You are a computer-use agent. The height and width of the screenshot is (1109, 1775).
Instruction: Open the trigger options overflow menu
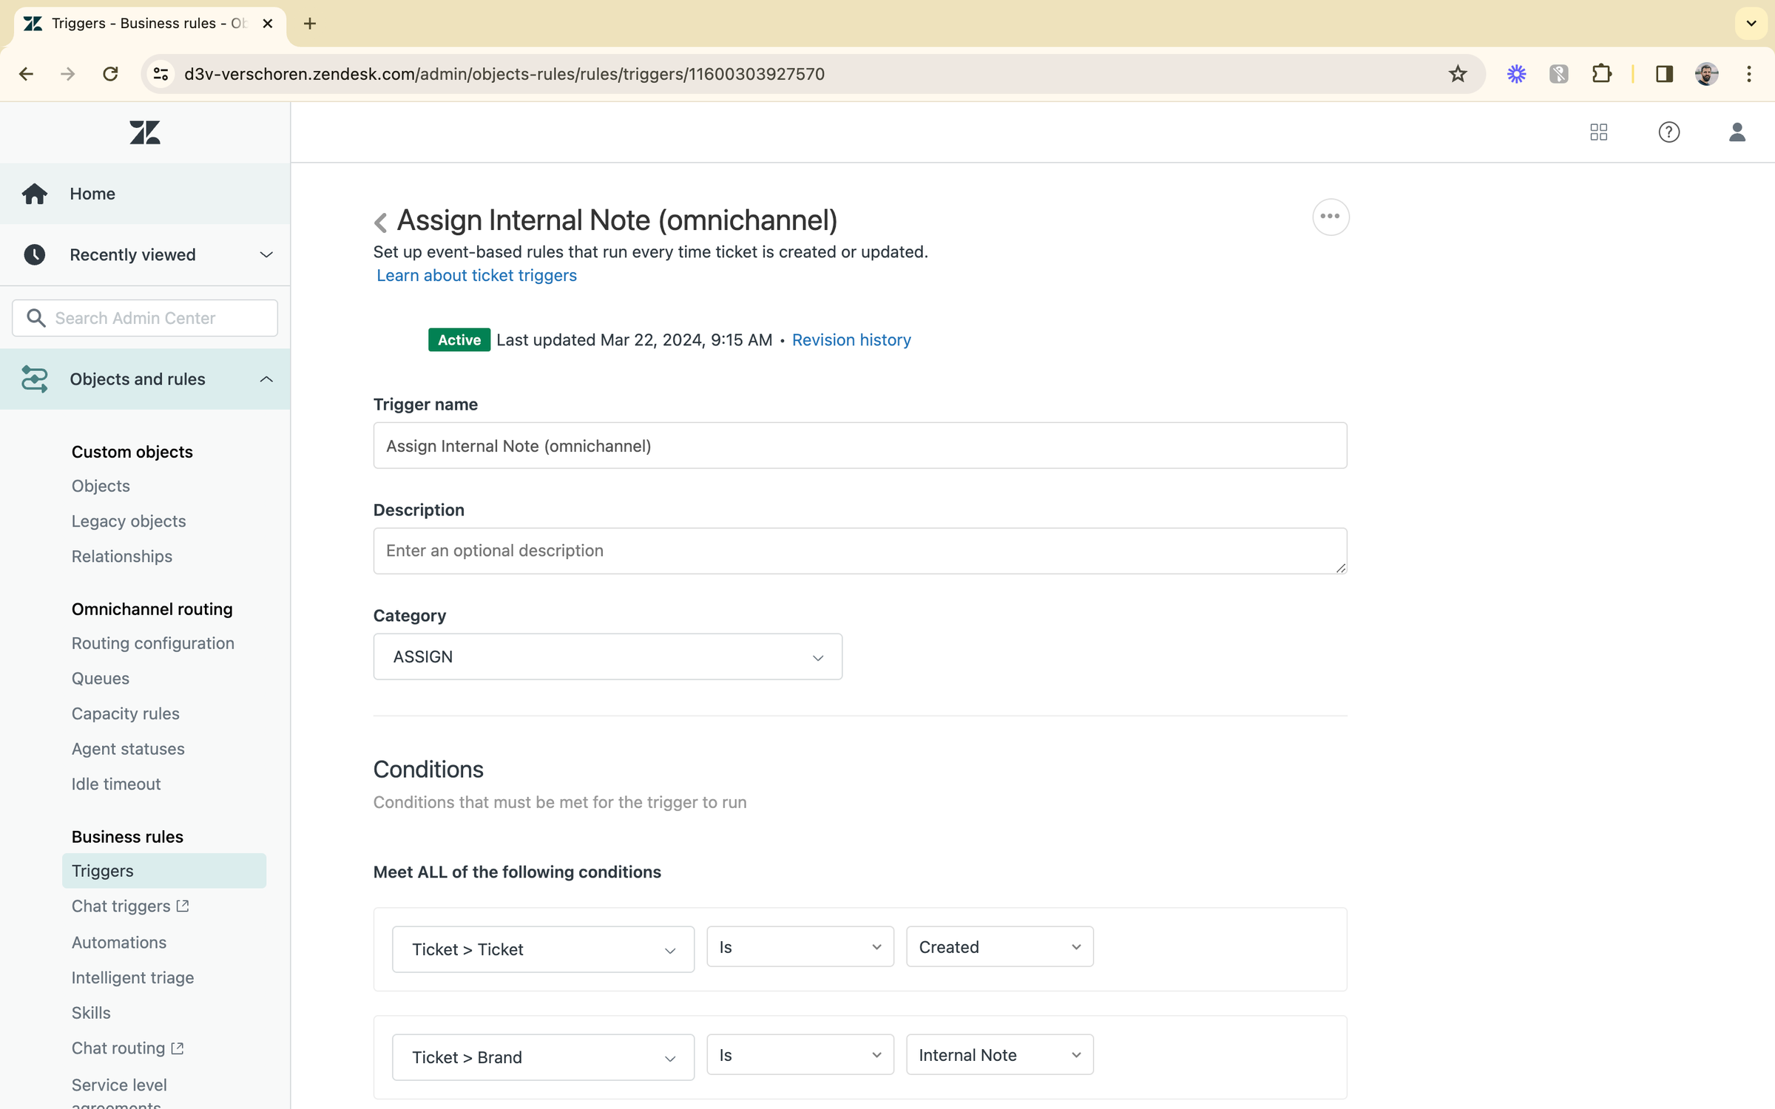click(x=1330, y=217)
